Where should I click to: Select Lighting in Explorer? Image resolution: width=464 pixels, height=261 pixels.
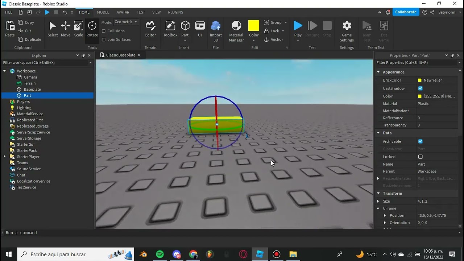coord(24,108)
